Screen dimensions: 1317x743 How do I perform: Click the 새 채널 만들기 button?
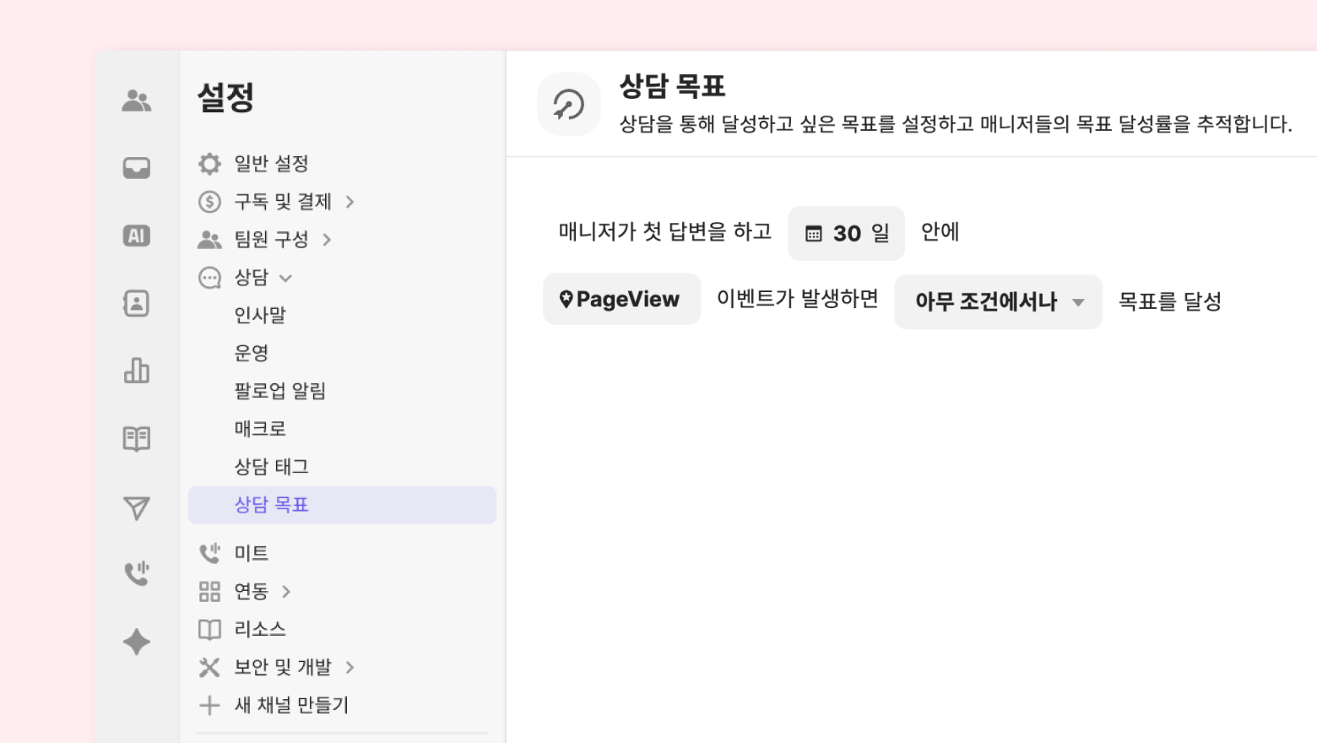pyautogui.click(x=290, y=705)
